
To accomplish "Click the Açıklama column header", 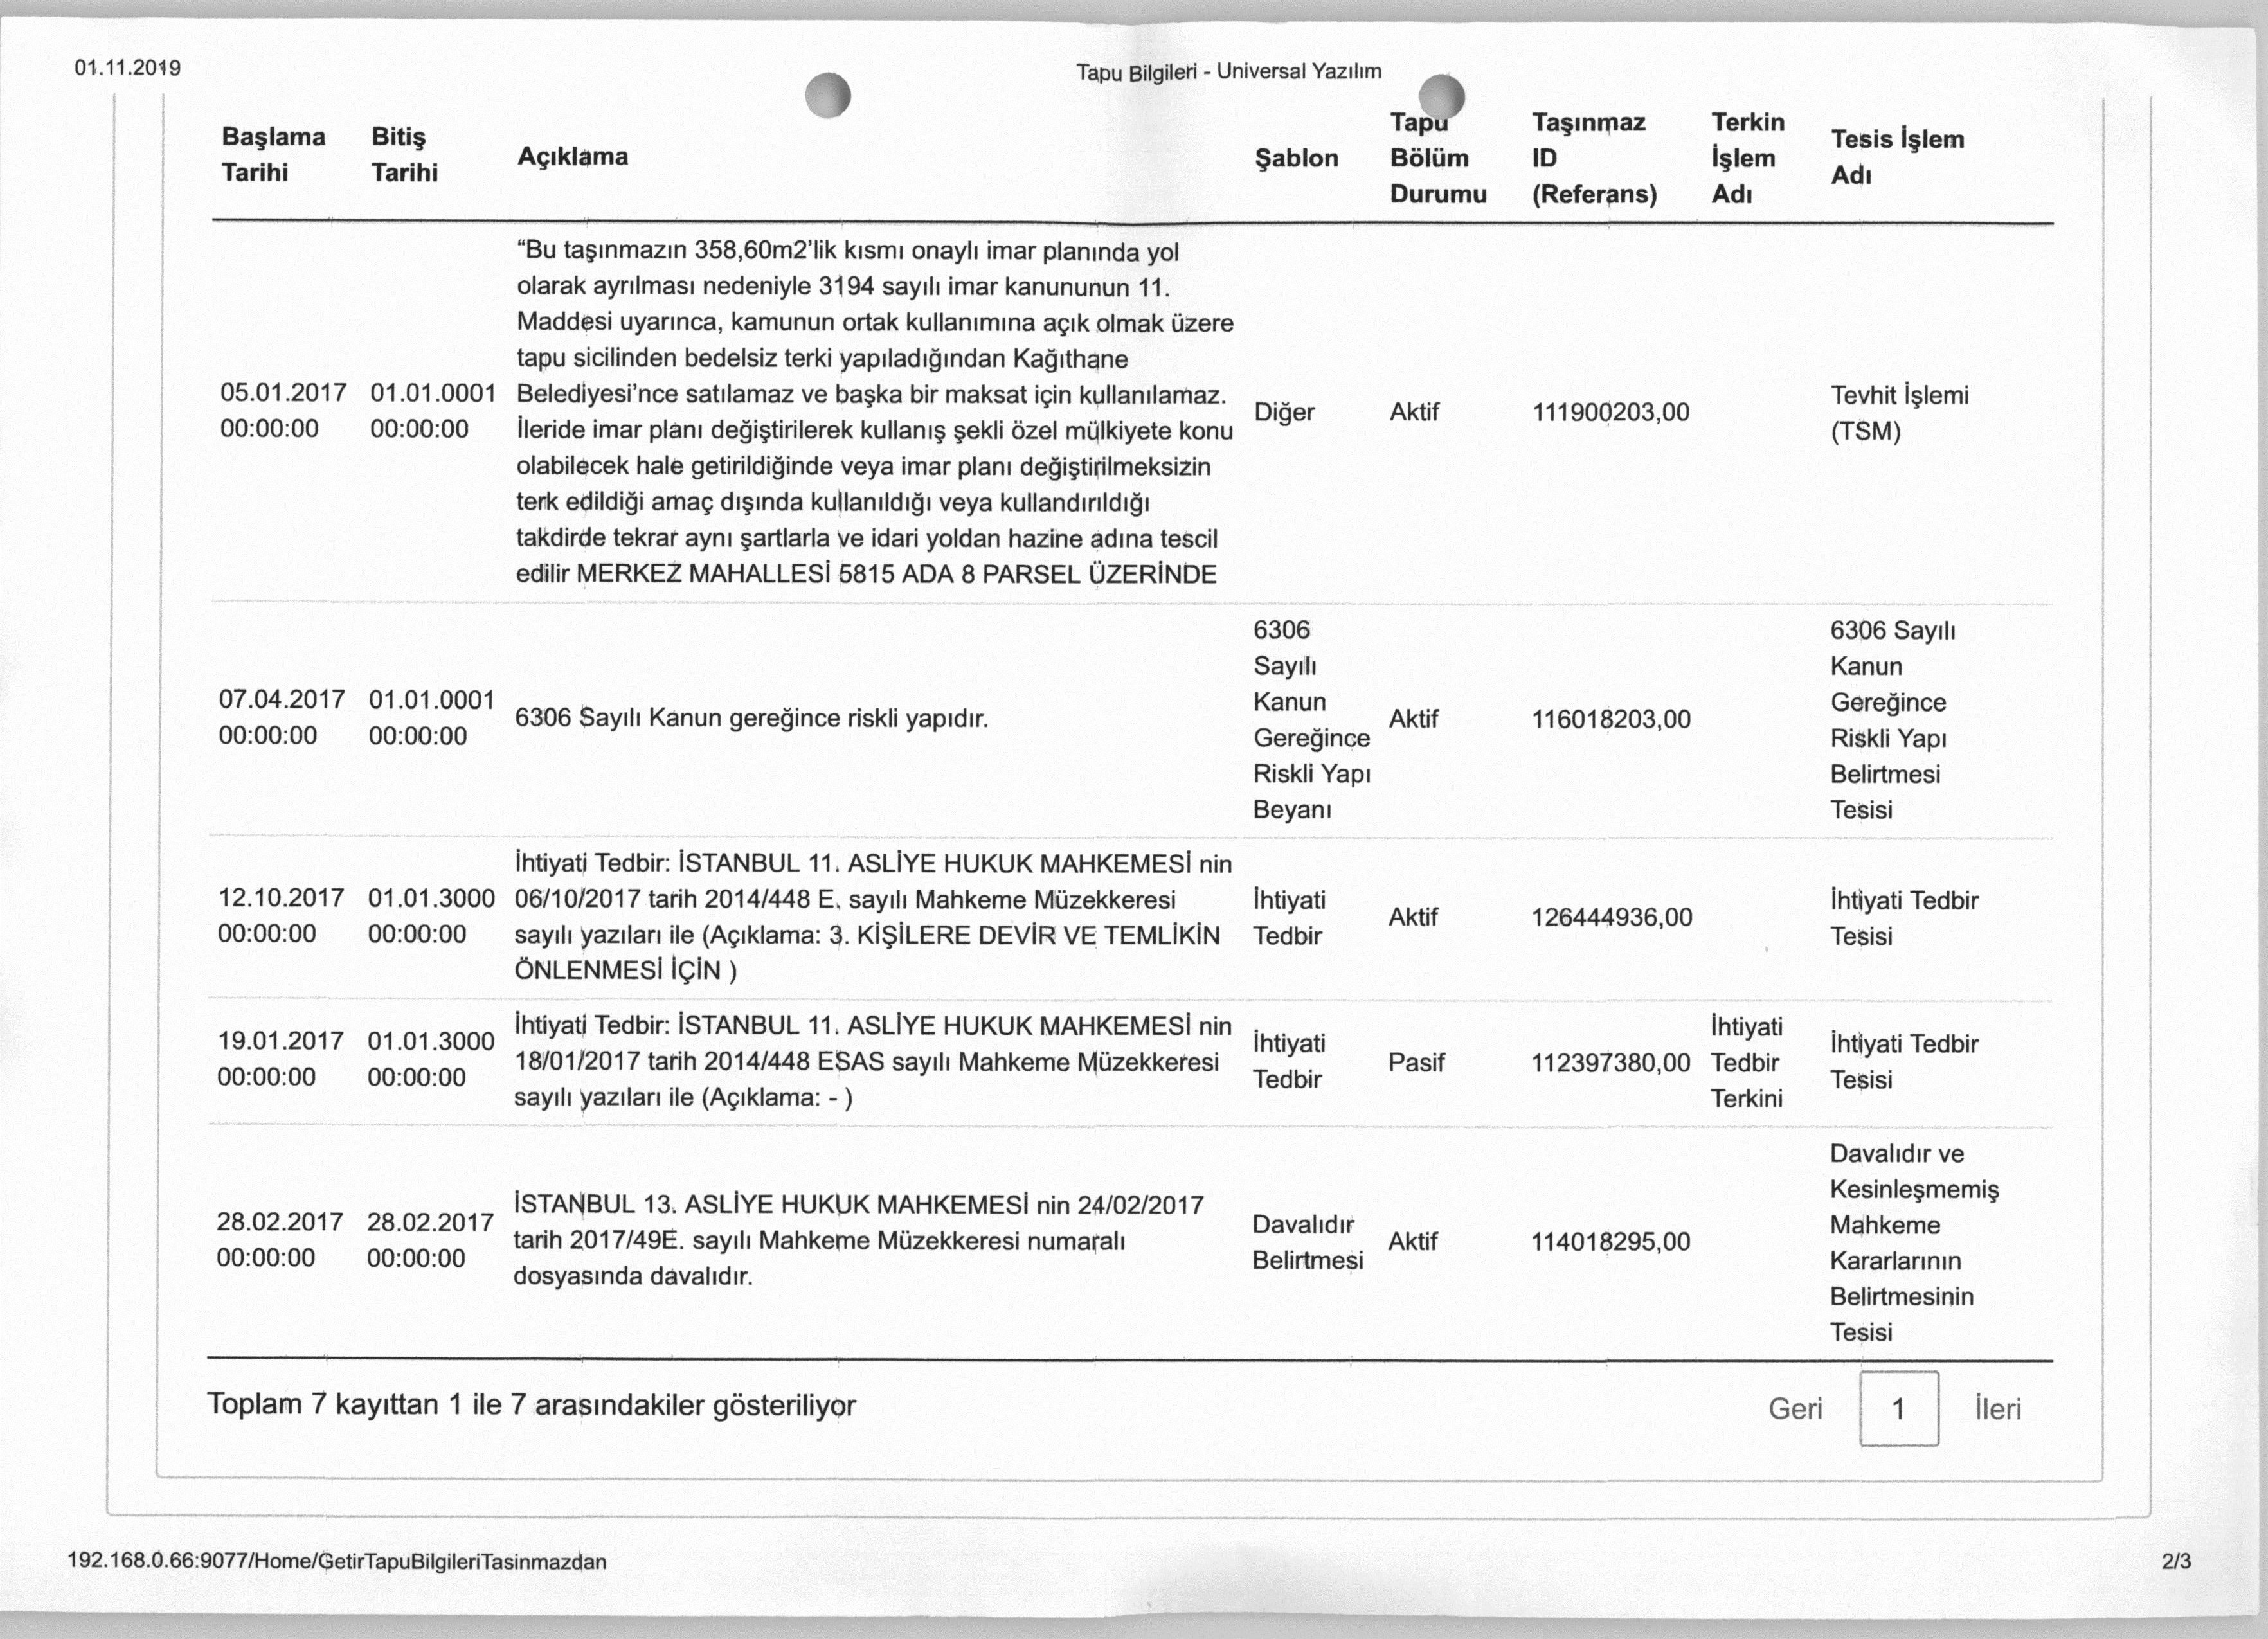I will (572, 156).
